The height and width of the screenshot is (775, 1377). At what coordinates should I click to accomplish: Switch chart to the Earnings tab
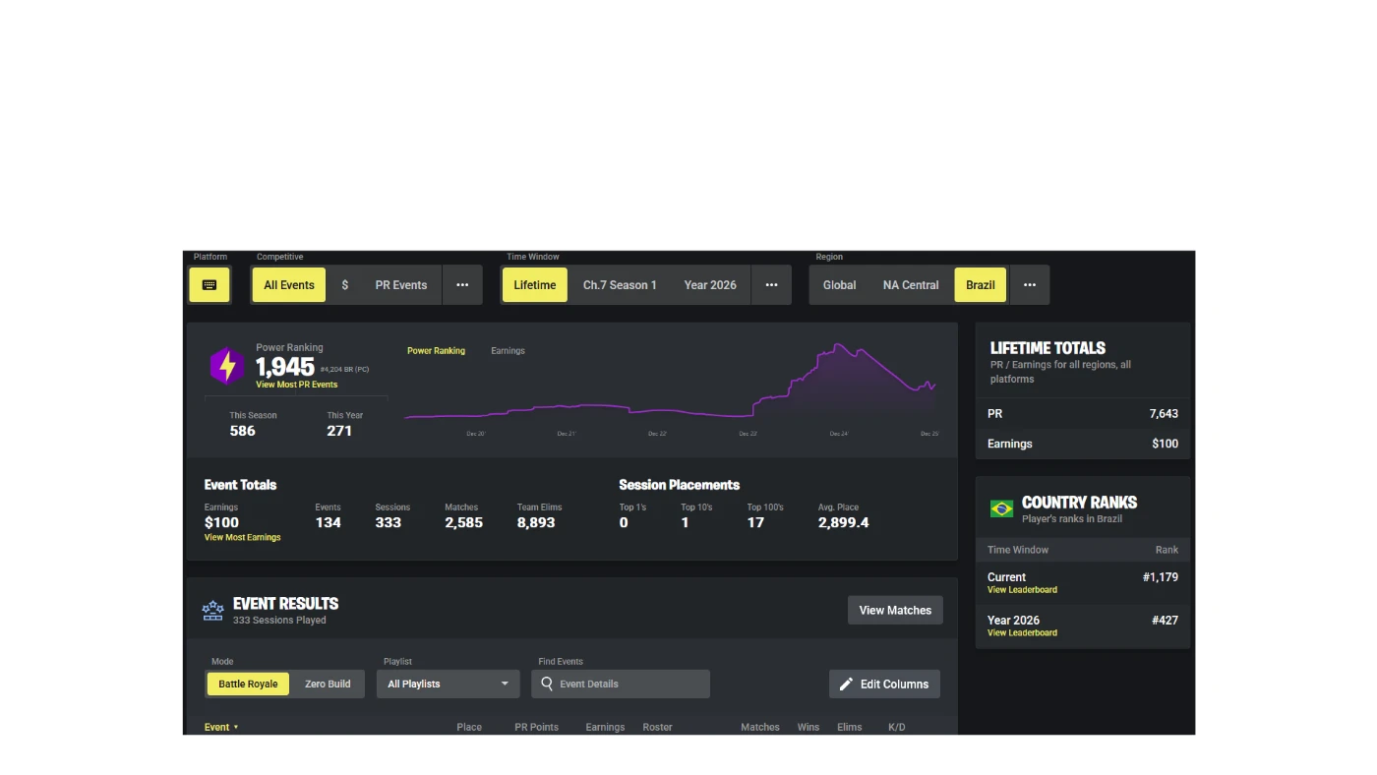coord(508,351)
